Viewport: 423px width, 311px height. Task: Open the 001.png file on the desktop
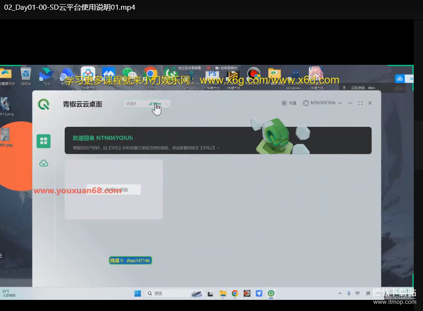tap(6, 137)
